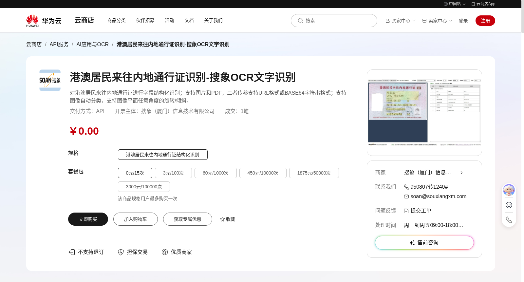This screenshot has height=282, width=524.
Task: Click the note 该商品规格用户最多购买一次
Action: (x=148, y=198)
